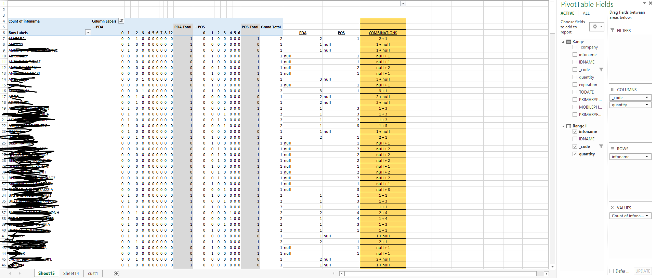
Task: Collapse the Range1 table in field list
Action: click(x=563, y=126)
